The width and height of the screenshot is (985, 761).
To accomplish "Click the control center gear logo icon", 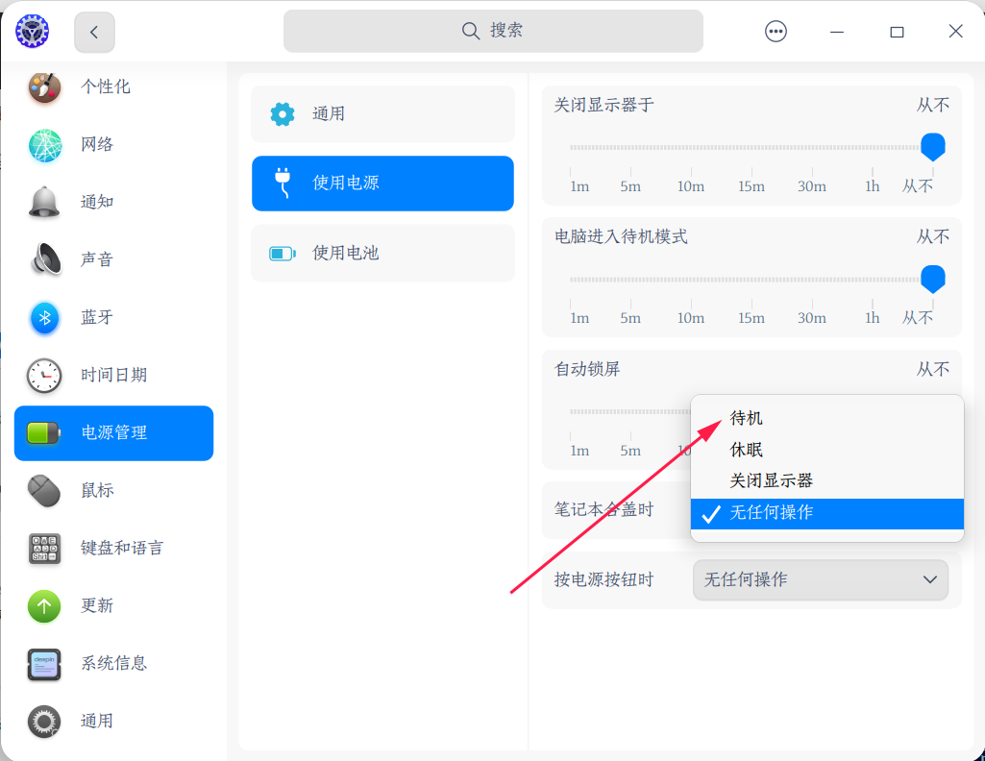I will (32, 31).
